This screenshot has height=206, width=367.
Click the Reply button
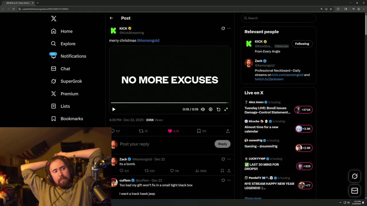(222, 144)
